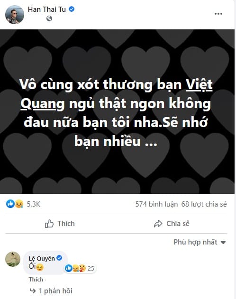This screenshot has height=299, width=236.
Task: Click the thumbs-up Thích icon
Action: click(x=49, y=224)
